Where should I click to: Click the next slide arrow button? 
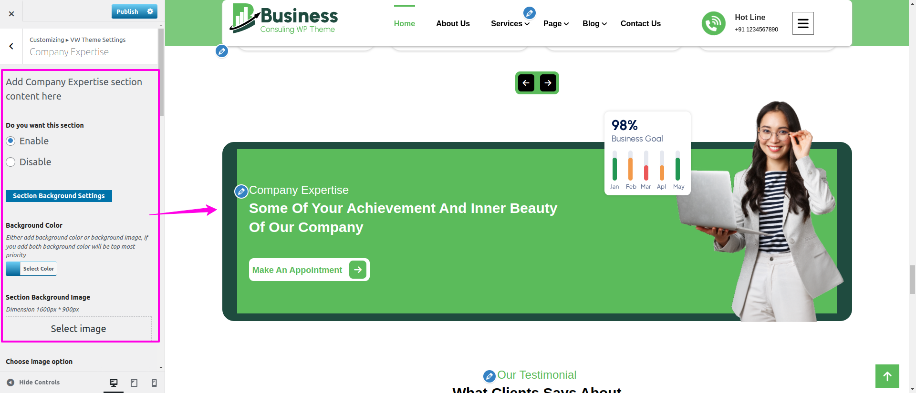coord(548,83)
